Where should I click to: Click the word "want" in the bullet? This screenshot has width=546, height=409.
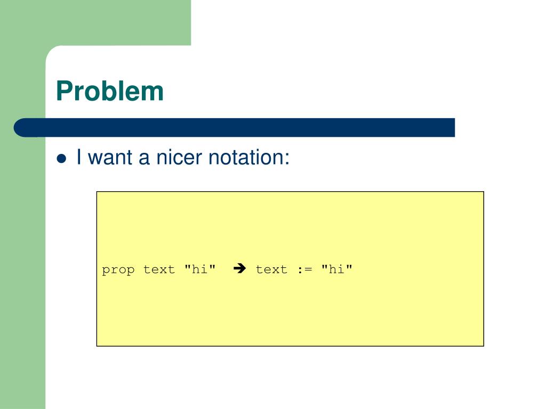[x=110, y=157]
